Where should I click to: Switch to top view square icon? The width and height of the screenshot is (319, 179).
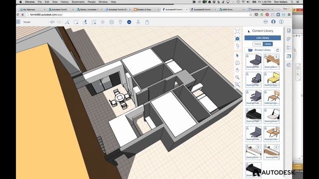coord(237,31)
